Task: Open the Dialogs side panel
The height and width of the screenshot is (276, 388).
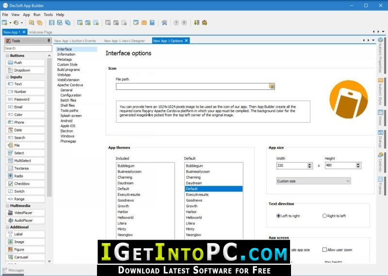Action: pos(380,139)
